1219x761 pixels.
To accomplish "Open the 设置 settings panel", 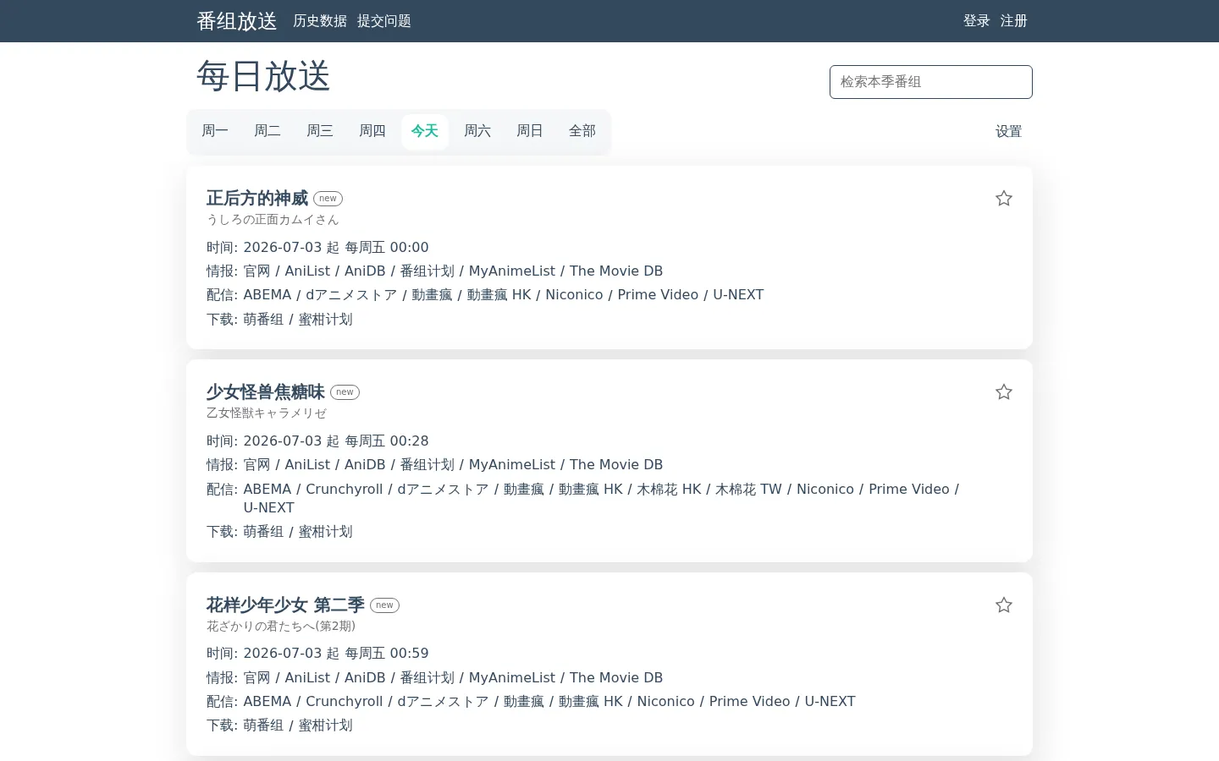I will (1008, 132).
